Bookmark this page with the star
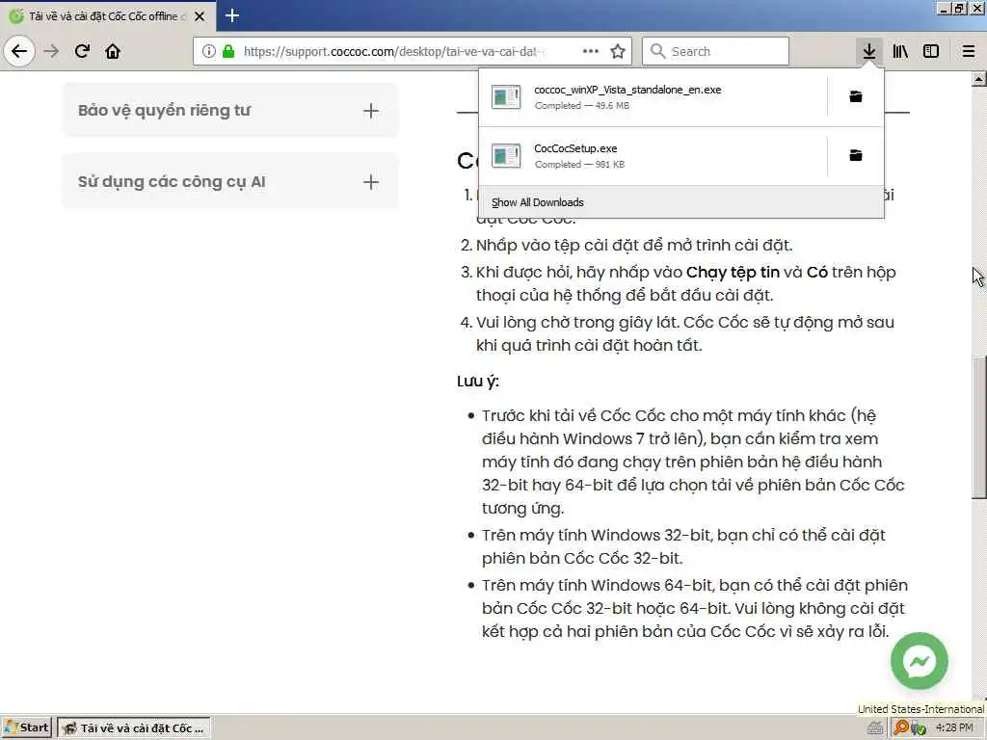987x740 pixels. pos(618,51)
